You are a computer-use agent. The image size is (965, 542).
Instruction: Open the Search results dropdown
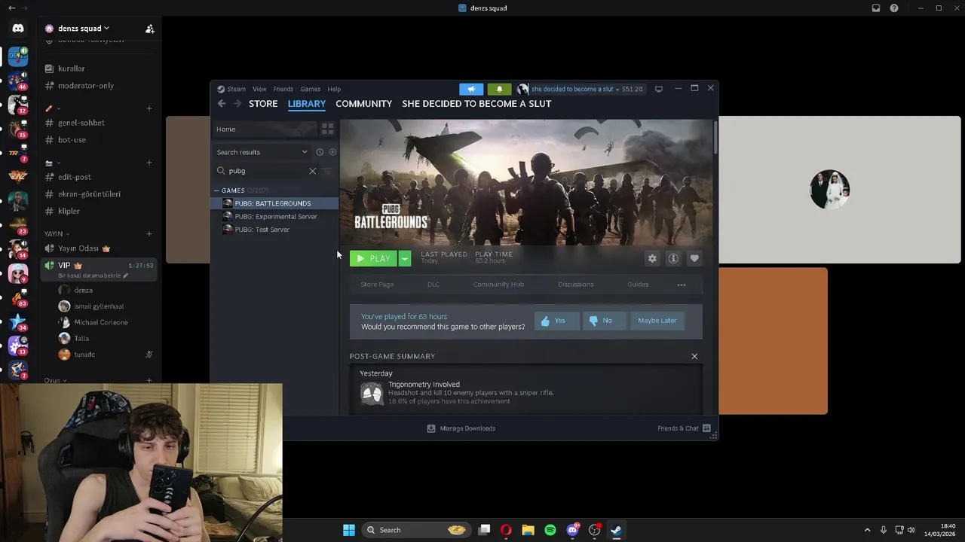pos(262,152)
